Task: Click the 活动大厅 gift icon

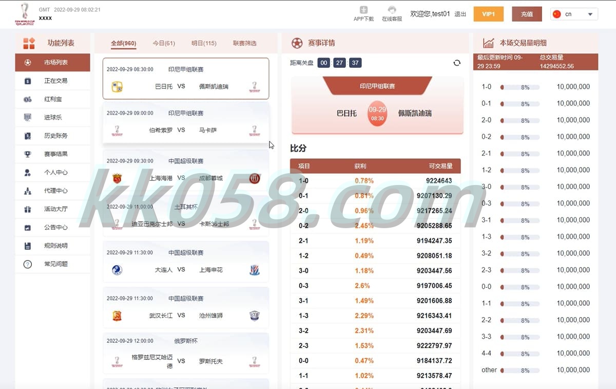Action: (x=28, y=209)
